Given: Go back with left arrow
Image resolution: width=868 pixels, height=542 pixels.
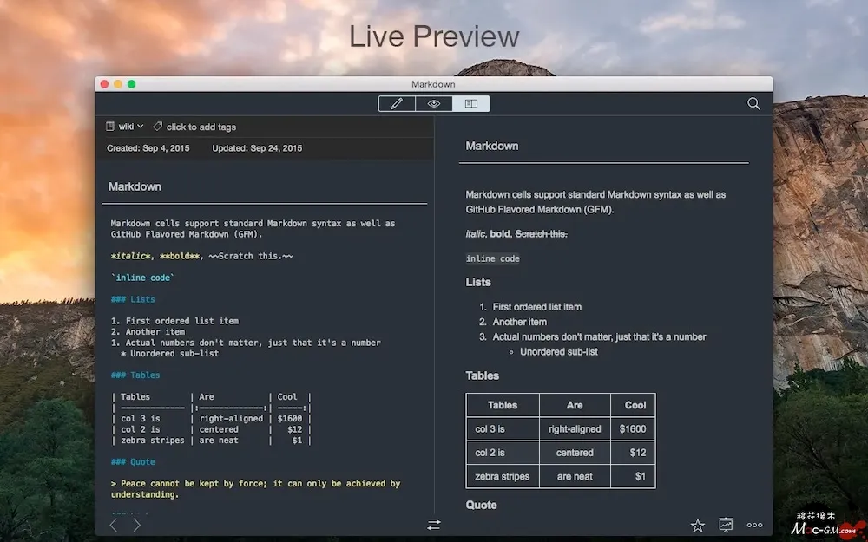Looking at the screenshot, I should click(x=114, y=525).
